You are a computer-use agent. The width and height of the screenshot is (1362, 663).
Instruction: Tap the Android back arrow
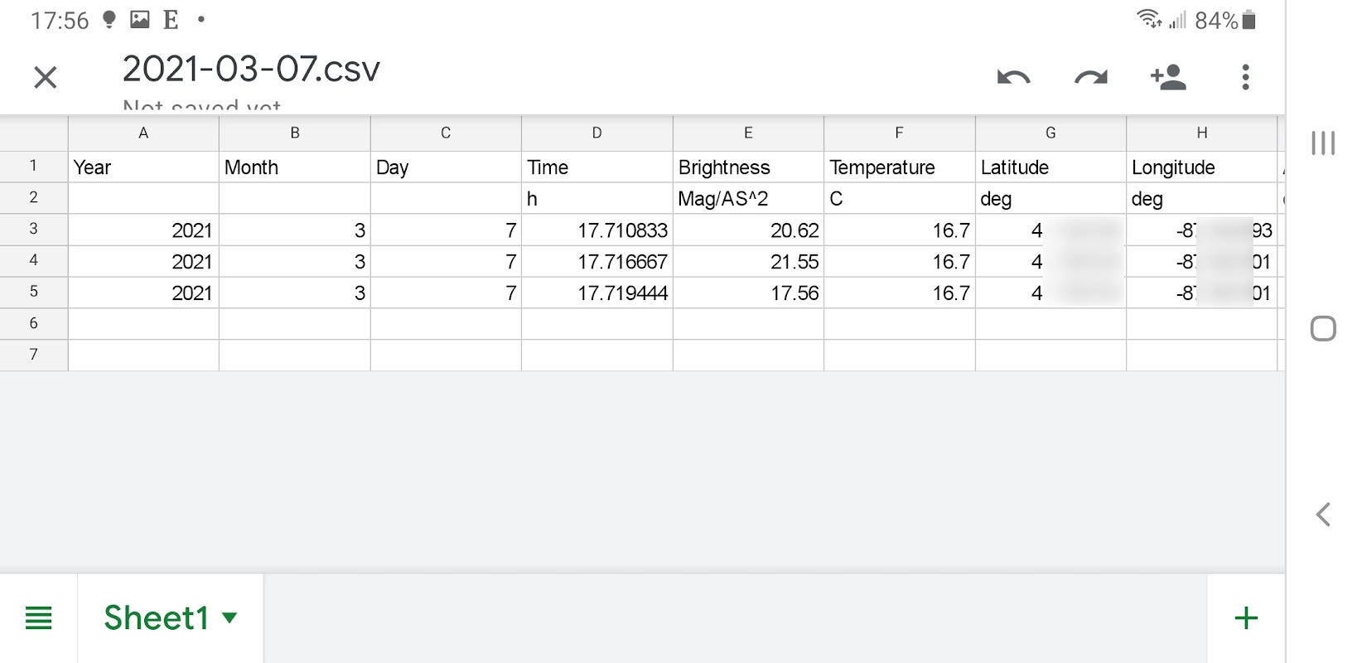pyautogui.click(x=1323, y=515)
